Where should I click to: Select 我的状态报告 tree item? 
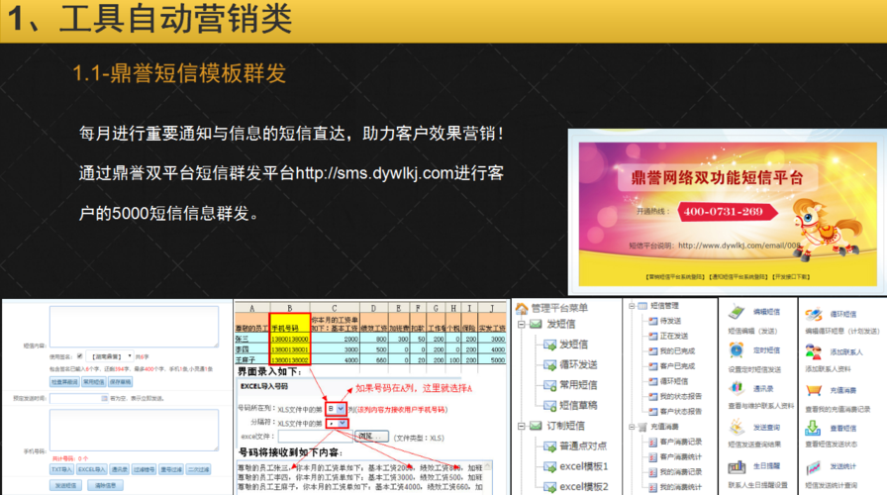point(680,396)
